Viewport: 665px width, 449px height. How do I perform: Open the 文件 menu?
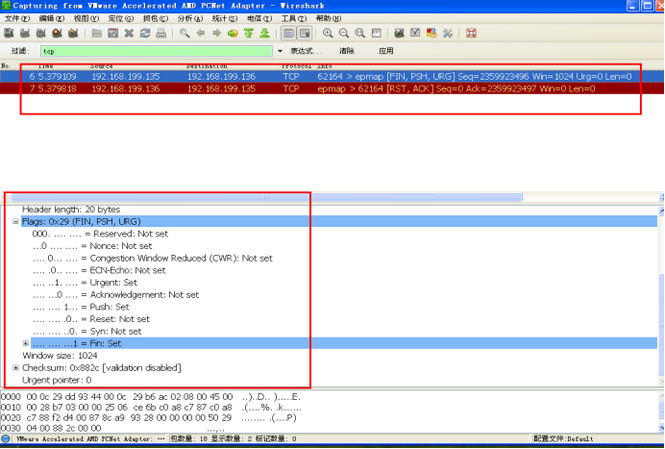(17, 18)
